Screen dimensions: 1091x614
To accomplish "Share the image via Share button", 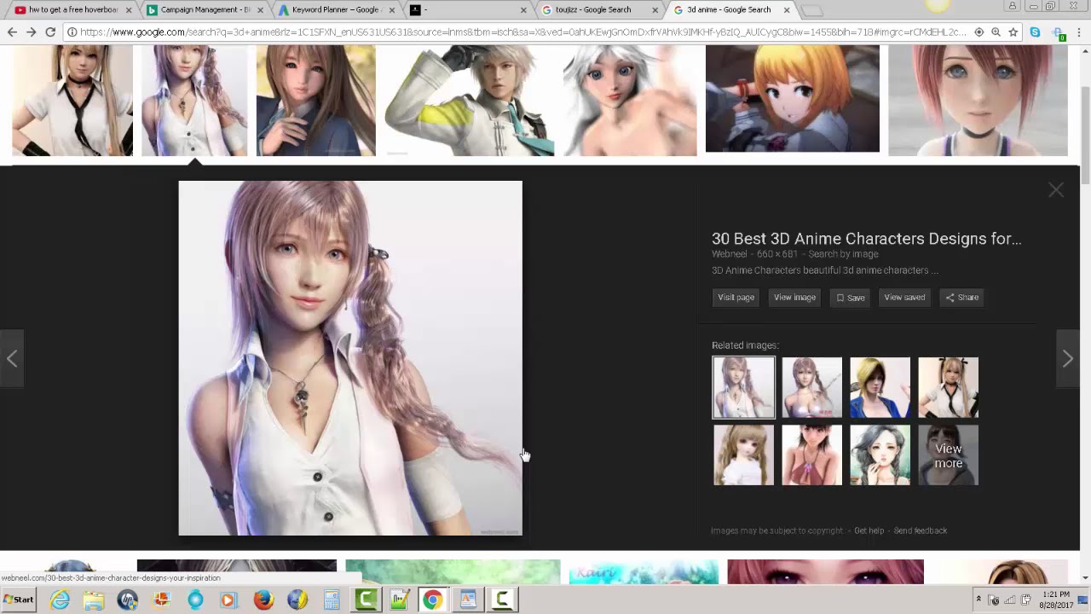I will tap(961, 298).
